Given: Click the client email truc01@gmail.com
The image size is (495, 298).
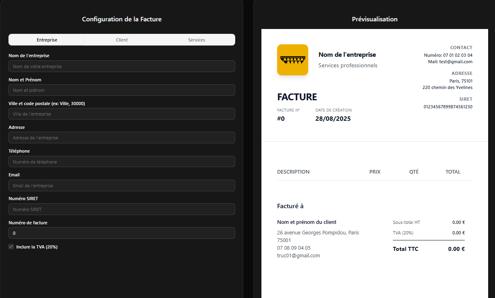Looking at the screenshot, I should (x=299, y=256).
